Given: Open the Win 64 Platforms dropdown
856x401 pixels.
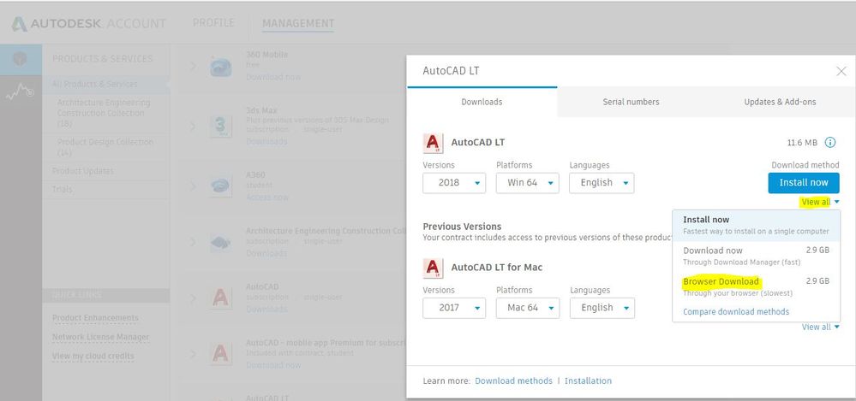Looking at the screenshot, I should click(527, 182).
